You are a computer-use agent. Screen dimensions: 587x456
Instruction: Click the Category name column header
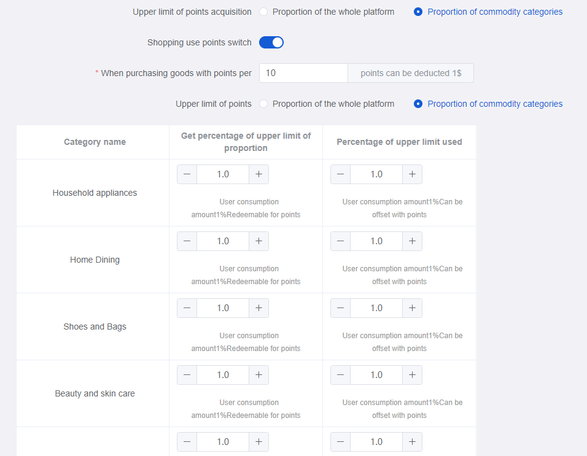95,142
